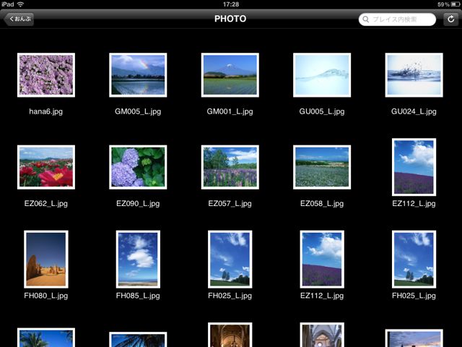The width and height of the screenshot is (462, 347).
Task: Select the FH085_L.jpg file name
Action: coord(138,296)
